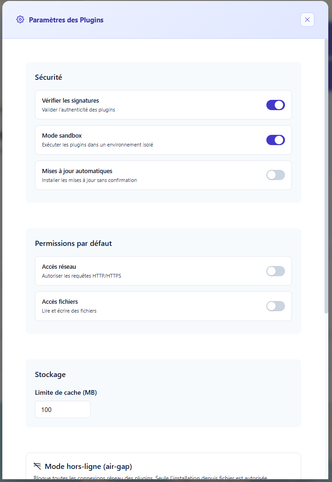The width and height of the screenshot is (332, 482).
Task: Click the Sécurité section heading
Action: pos(48,77)
